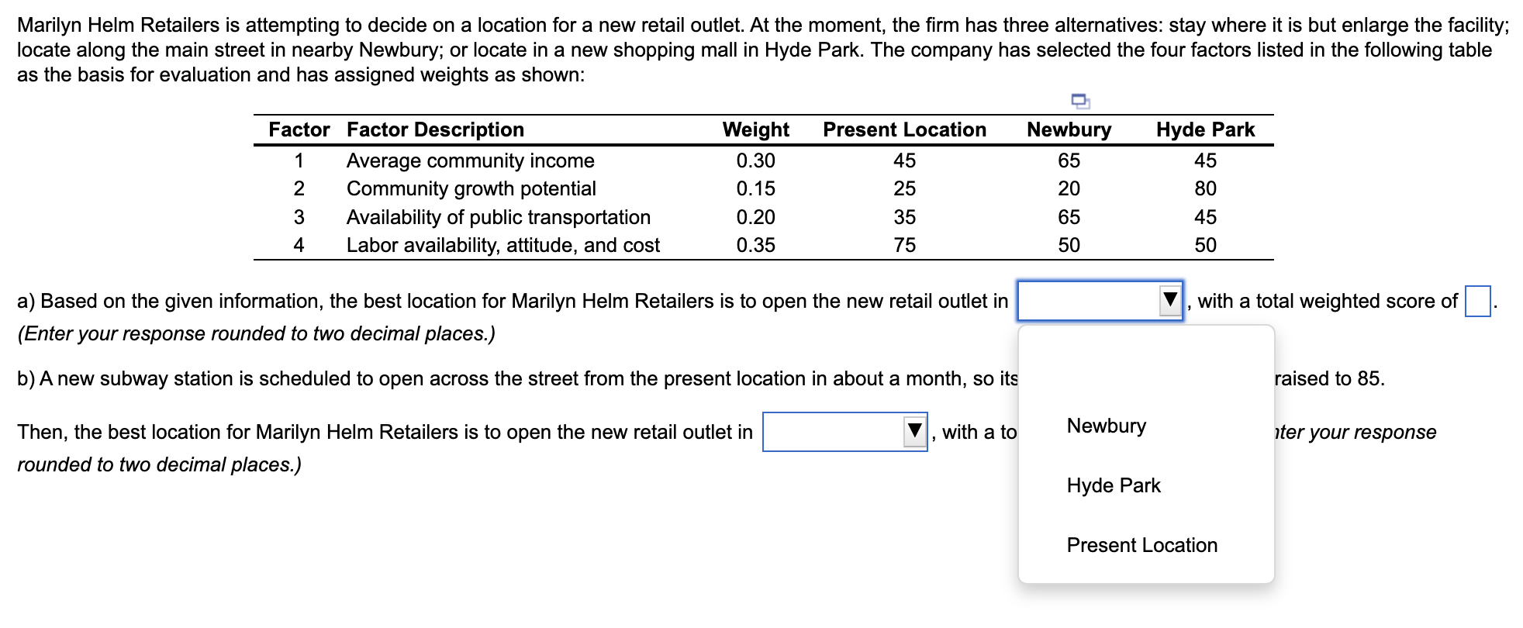Image resolution: width=1523 pixels, height=628 pixels.
Task: Open the location dropdown in part b
Action: click(844, 432)
